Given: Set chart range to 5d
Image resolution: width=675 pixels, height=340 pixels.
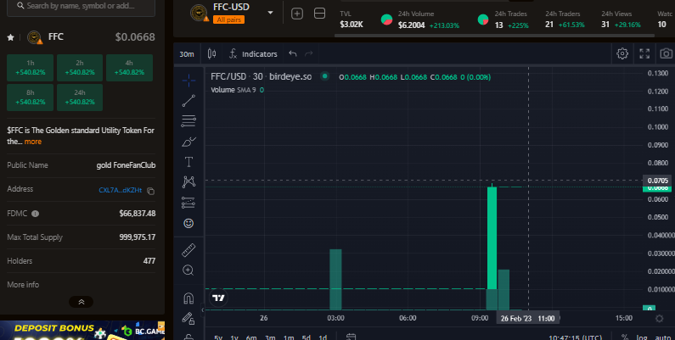Looking at the screenshot, I should [x=306, y=337].
